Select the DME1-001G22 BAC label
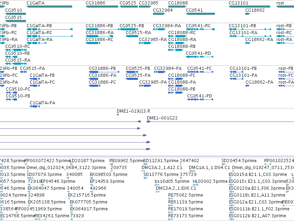294x221 pixels. (162, 118)
